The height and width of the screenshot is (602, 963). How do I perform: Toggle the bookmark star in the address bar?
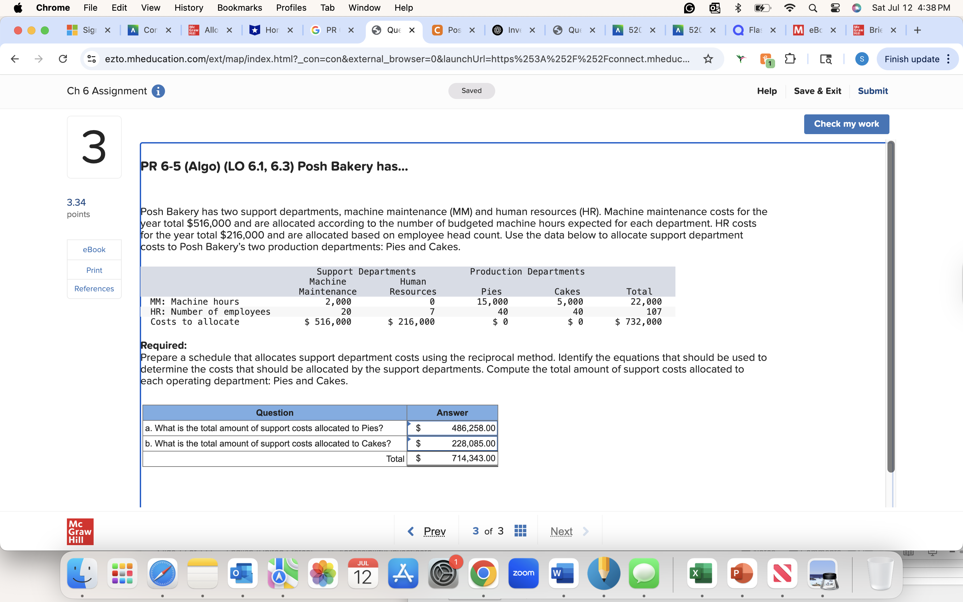click(708, 59)
